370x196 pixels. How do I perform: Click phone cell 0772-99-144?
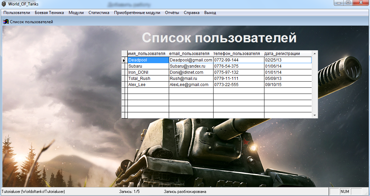point(239,60)
